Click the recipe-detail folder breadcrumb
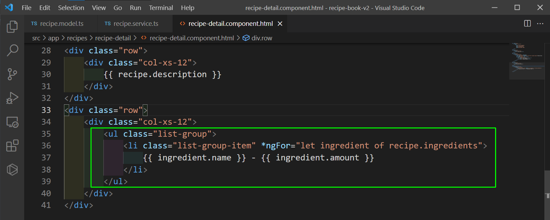 pos(113,38)
